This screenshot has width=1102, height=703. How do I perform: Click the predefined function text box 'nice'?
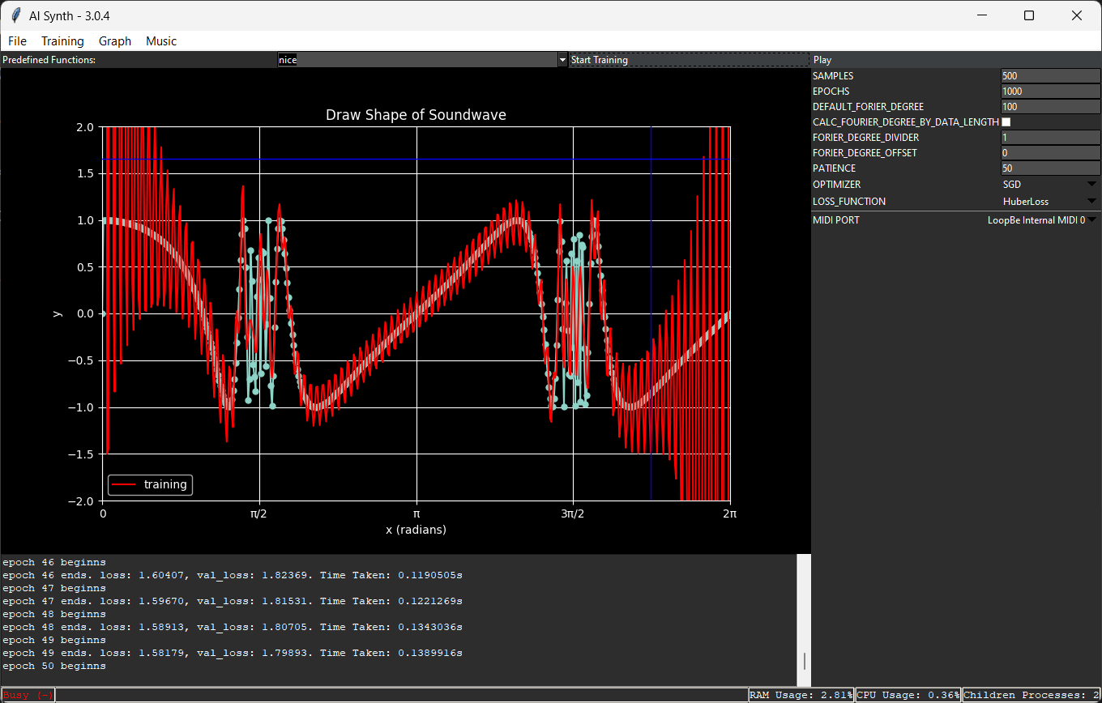416,60
